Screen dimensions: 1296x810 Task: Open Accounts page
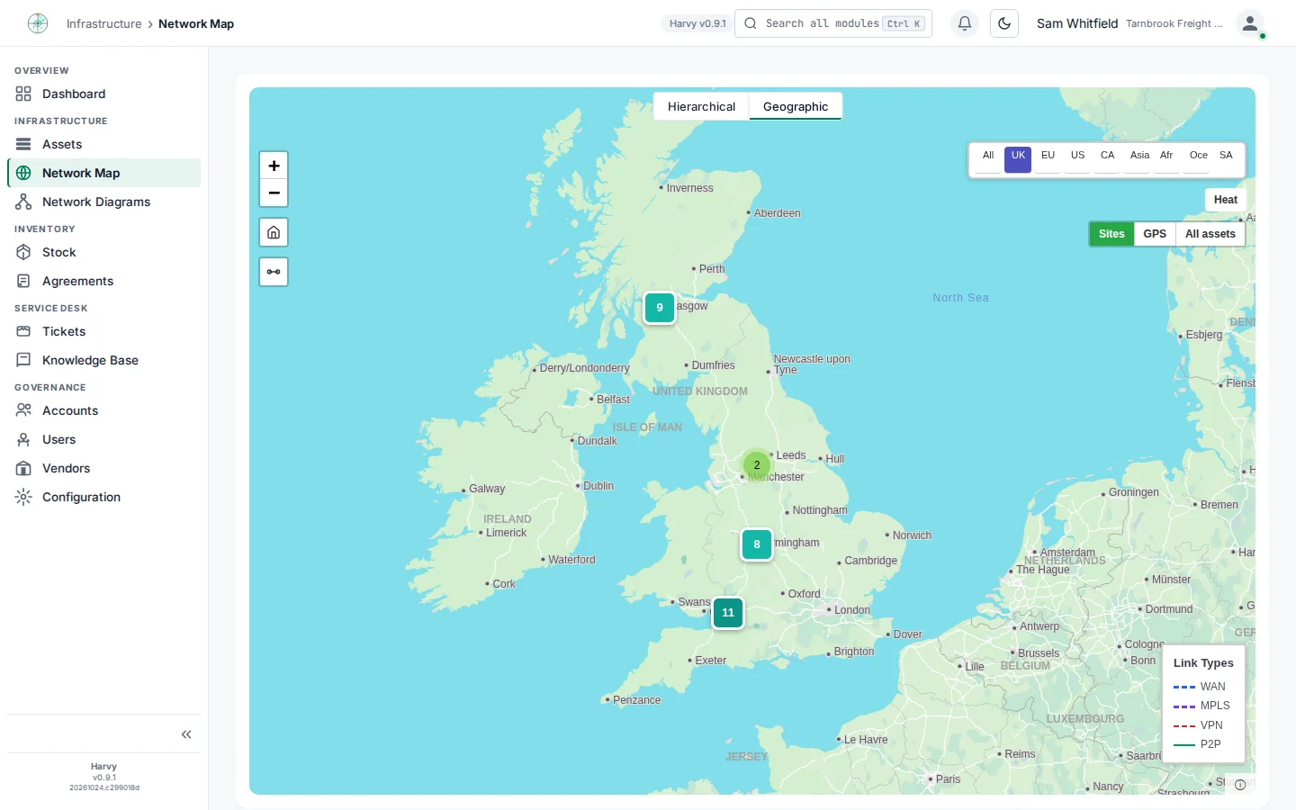[103, 410]
